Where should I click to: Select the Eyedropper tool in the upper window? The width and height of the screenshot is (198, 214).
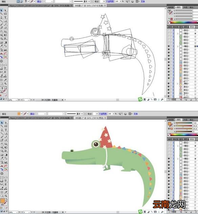[2, 46]
